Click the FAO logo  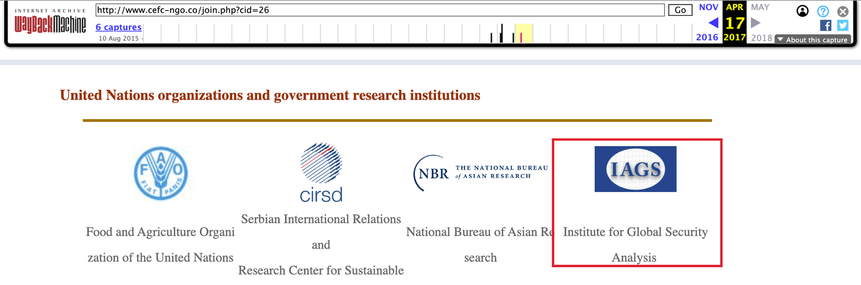tap(160, 173)
